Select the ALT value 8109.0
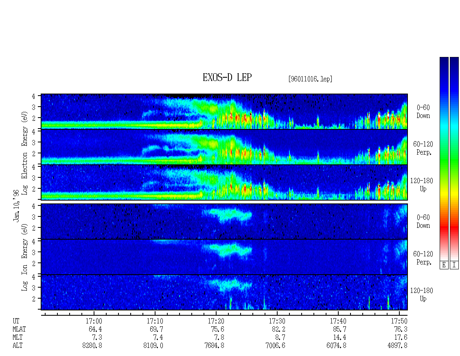This screenshot has width=460, height=356. click(x=153, y=346)
